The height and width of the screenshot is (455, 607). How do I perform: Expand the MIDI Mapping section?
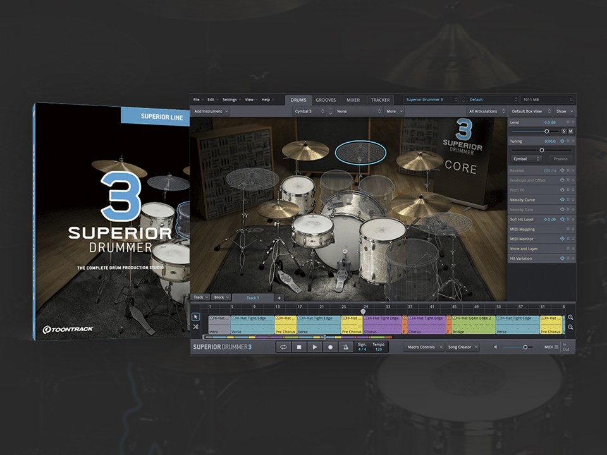click(573, 229)
